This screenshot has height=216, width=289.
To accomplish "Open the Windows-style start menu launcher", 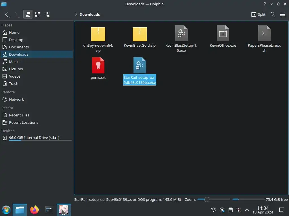I will click(x=6, y=210).
